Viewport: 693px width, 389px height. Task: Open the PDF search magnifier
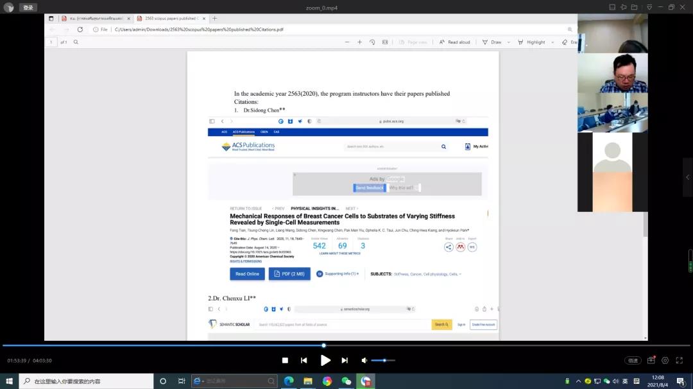point(76,42)
